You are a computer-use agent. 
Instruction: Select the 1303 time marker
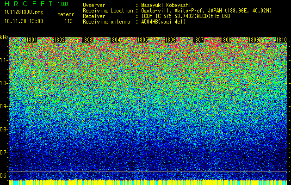87,40
